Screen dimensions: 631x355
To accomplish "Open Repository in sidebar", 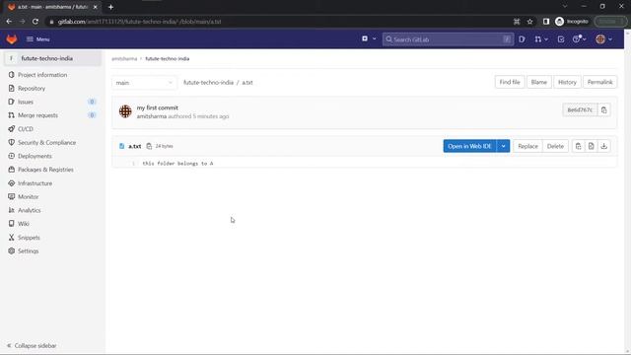I will pos(32,88).
